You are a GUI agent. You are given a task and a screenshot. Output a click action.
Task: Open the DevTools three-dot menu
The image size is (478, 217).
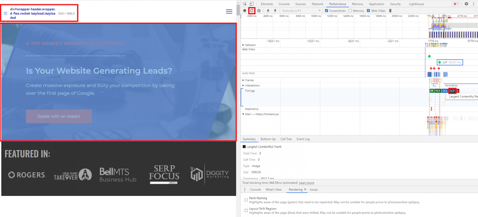tap(473, 4)
